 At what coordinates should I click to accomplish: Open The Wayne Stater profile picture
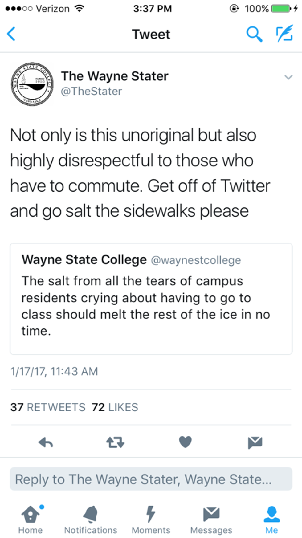point(32,84)
